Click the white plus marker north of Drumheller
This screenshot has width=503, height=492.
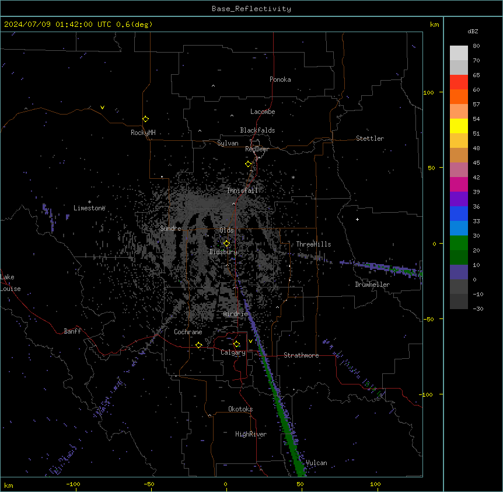tap(357, 219)
